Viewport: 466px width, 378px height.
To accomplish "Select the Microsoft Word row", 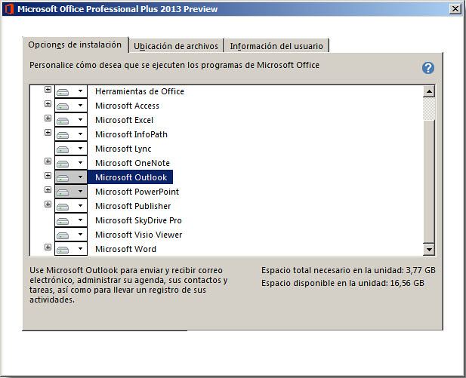I will click(x=125, y=249).
